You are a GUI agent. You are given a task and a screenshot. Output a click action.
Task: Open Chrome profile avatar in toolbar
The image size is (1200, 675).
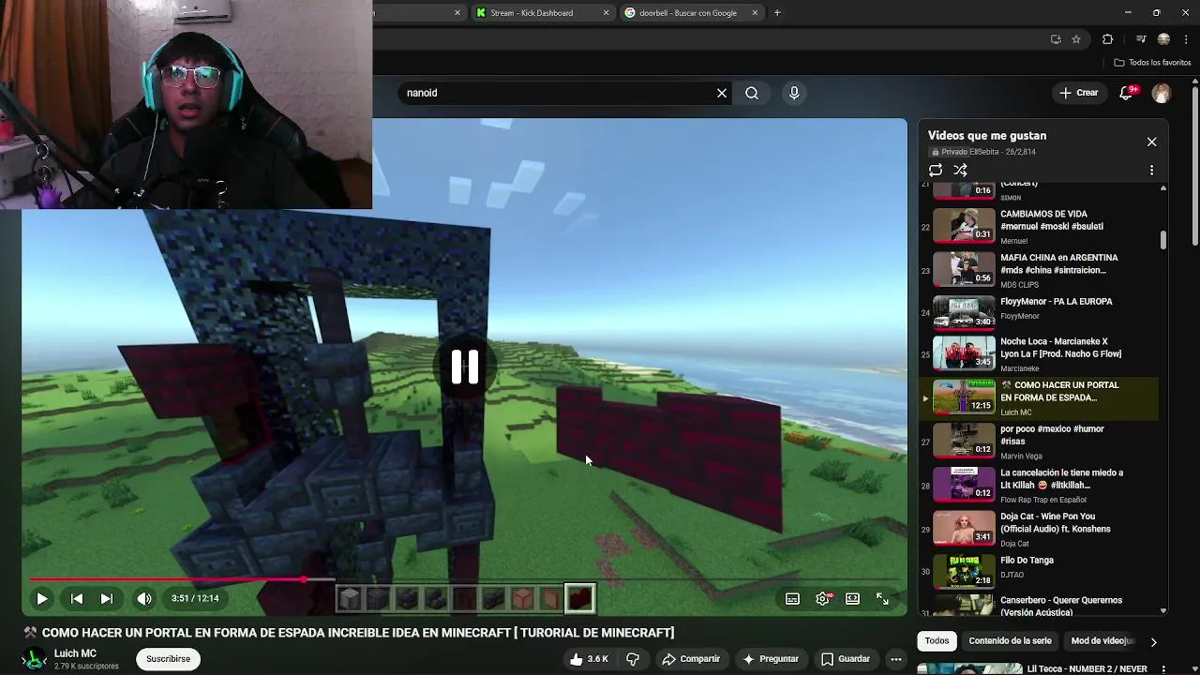[1163, 39]
